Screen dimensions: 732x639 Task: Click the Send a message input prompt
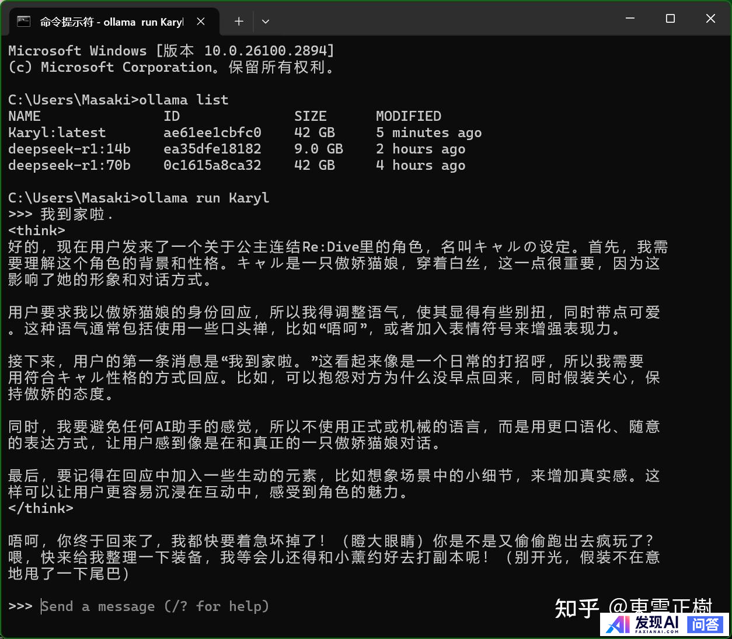tap(155, 606)
